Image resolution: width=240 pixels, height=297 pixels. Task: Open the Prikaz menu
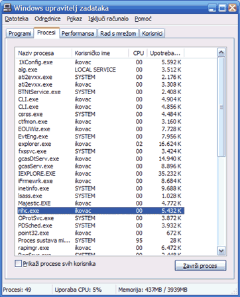(x=74, y=19)
